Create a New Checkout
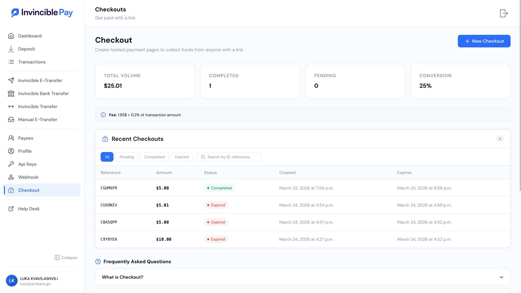The image size is (521, 293). 484,41
